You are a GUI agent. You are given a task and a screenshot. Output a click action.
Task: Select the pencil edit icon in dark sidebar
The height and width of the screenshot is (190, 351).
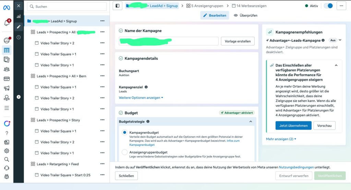19,27
